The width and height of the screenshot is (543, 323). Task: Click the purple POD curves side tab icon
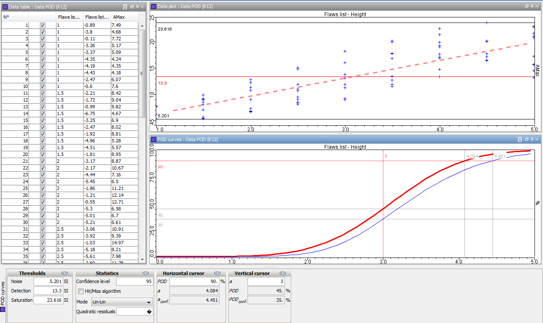click(x=3, y=309)
